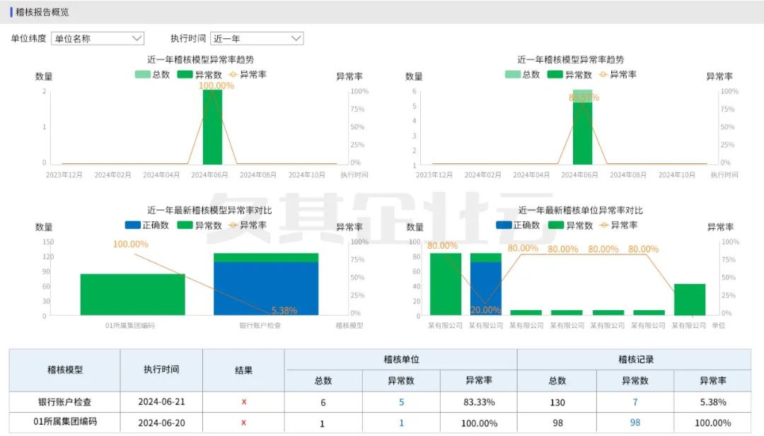Click the 稽核单位 group header

(402, 360)
